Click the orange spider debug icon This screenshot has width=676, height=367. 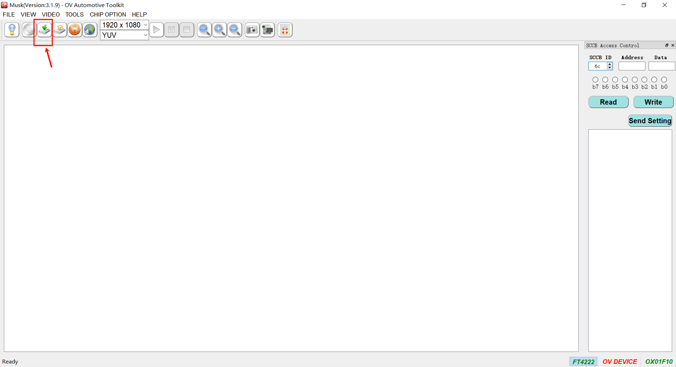pos(75,30)
